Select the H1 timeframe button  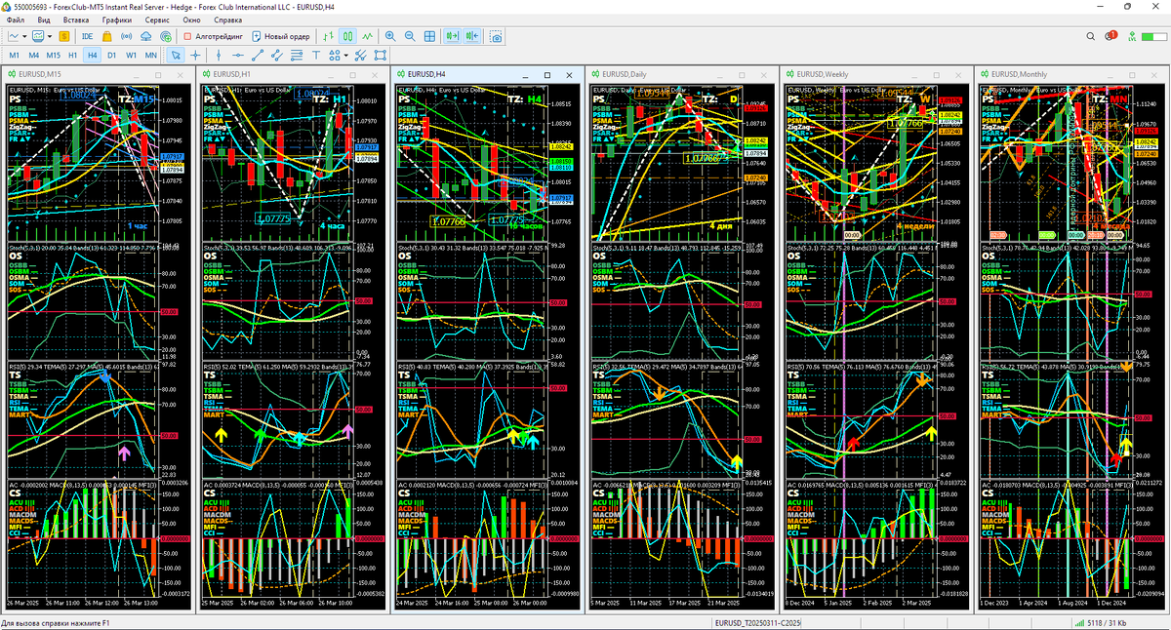click(72, 56)
